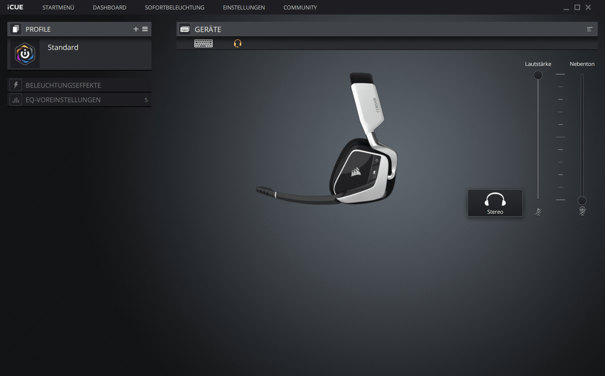This screenshot has height=376, width=605.
Task: Click the Nebenton sidetone slider handle
Action: pyautogui.click(x=582, y=201)
